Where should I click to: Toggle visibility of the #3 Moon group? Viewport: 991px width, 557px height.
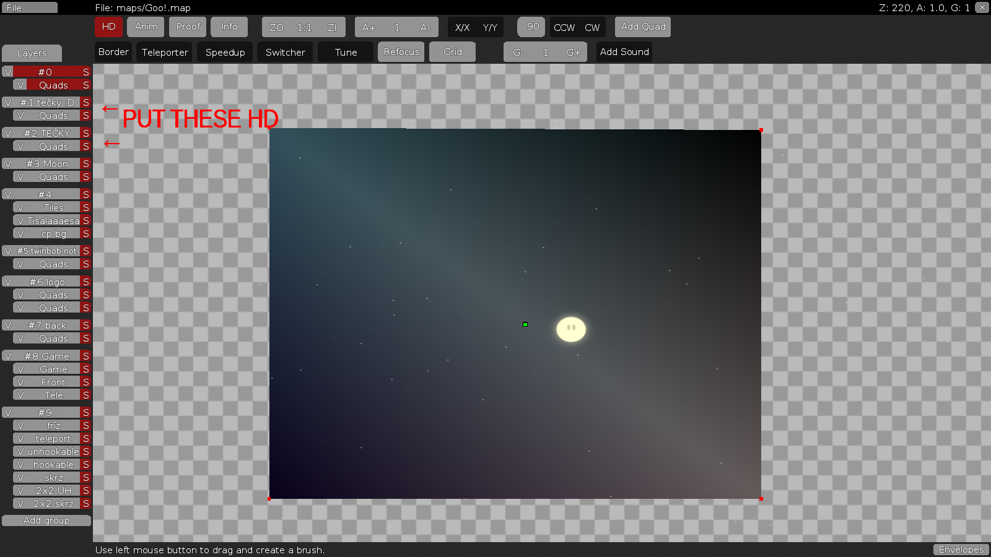pyautogui.click(x=8, y=163)
